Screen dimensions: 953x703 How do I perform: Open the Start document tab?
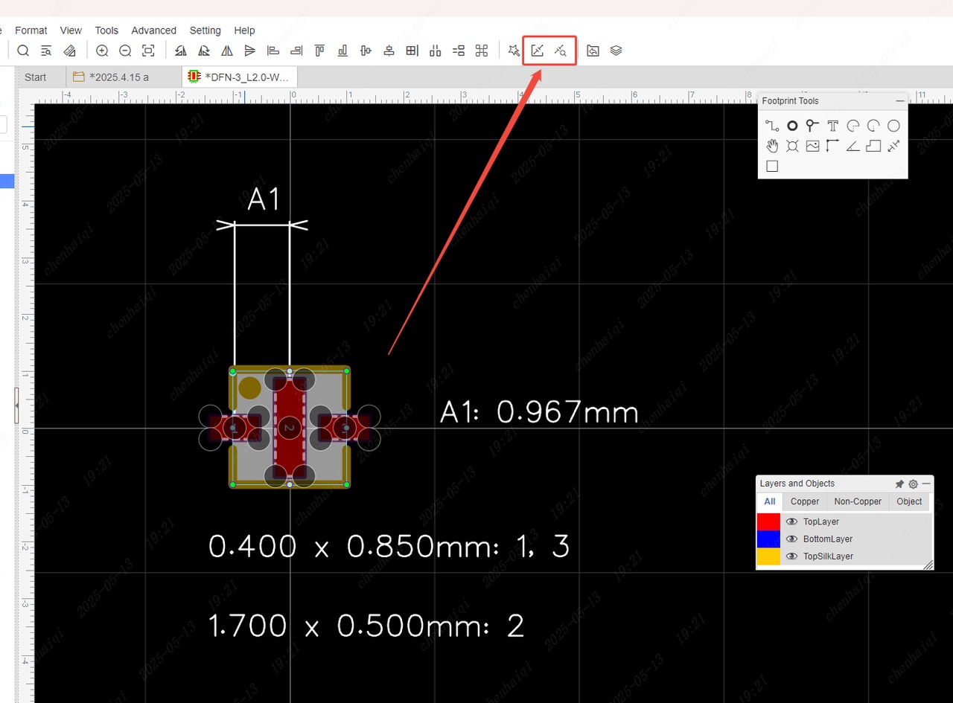(35, 77)
